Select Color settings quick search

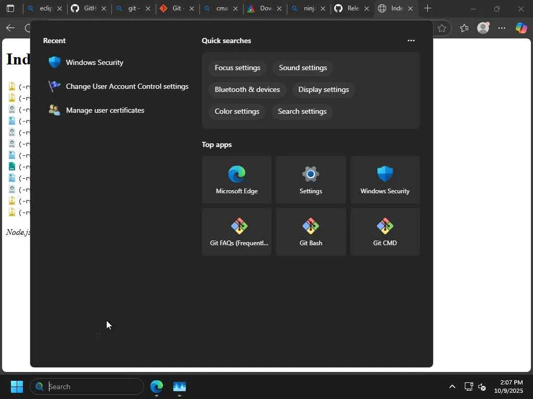click(x=237, y=111)
